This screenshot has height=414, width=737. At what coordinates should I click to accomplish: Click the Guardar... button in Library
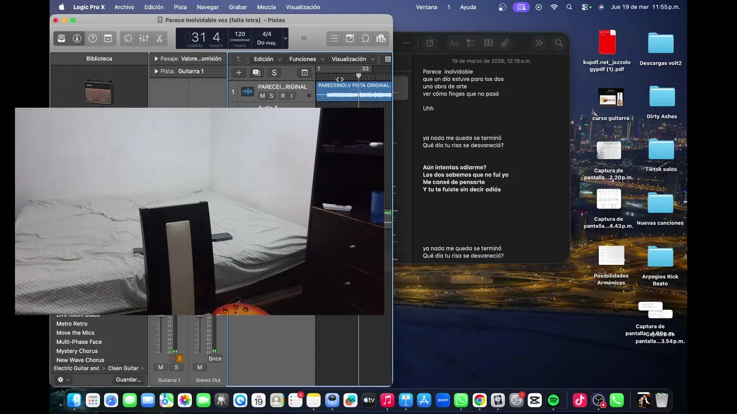coord(128,379)
